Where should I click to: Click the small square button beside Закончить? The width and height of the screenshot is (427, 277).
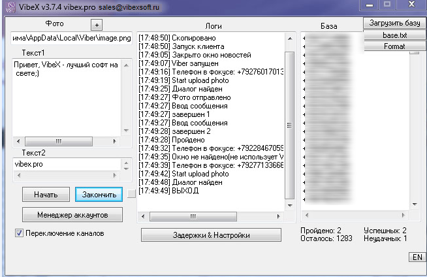pyautogui.click(x=131, y=193)
